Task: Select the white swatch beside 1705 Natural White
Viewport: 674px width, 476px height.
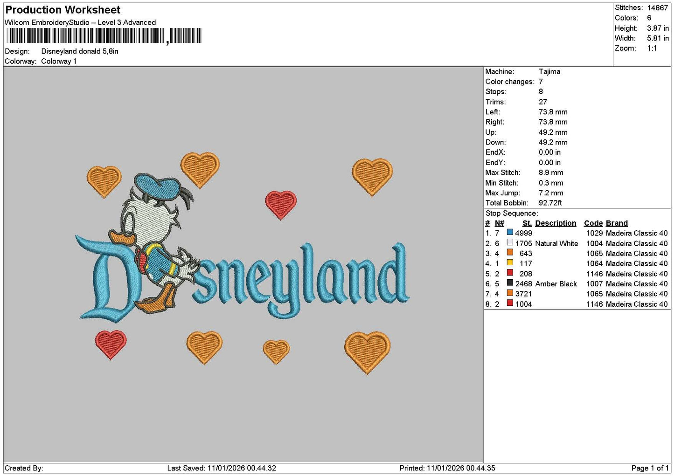Action: (510, 242)
